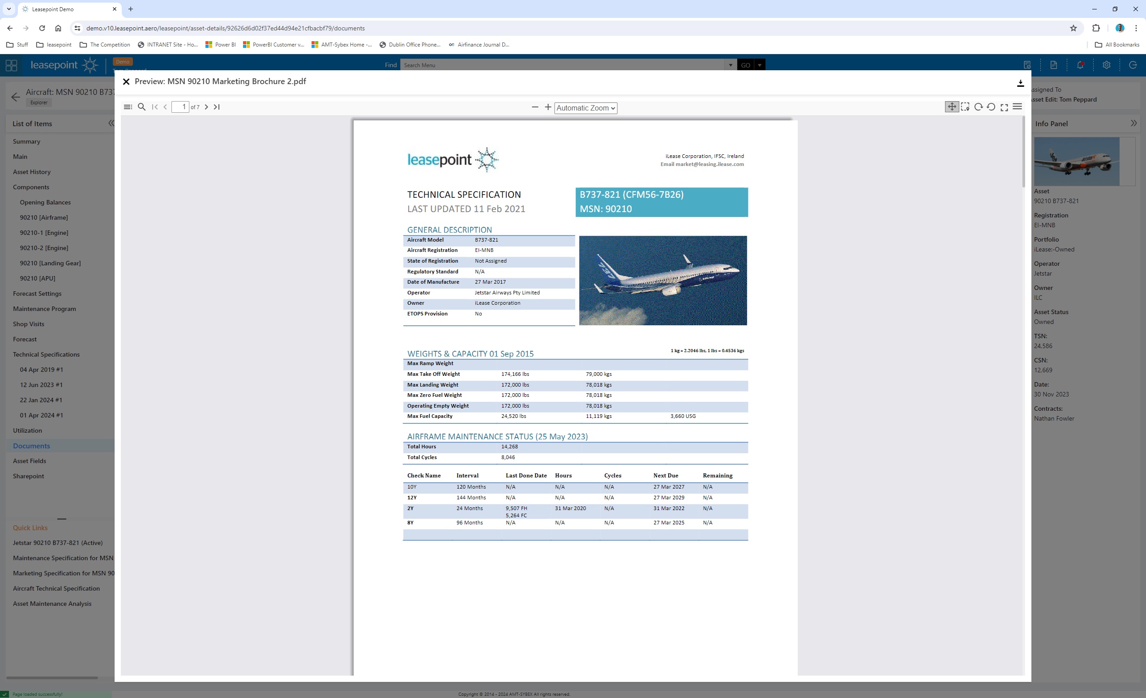Open the Power BI bookmark
The width and height of the screenshot is (1146, 698).
click(x=220, y=45)
